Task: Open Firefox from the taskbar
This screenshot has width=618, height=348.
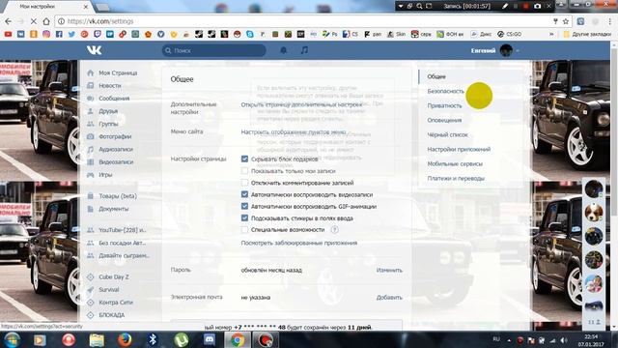Action: pos(125,339)
